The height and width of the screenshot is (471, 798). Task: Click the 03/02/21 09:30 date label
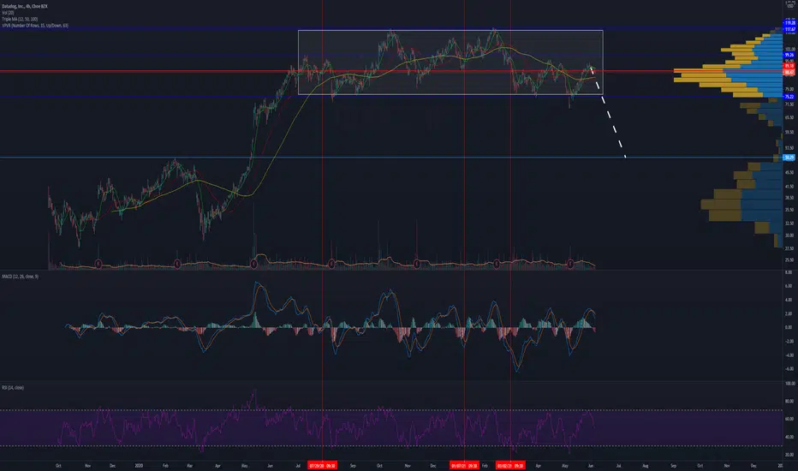coord(510,465)
